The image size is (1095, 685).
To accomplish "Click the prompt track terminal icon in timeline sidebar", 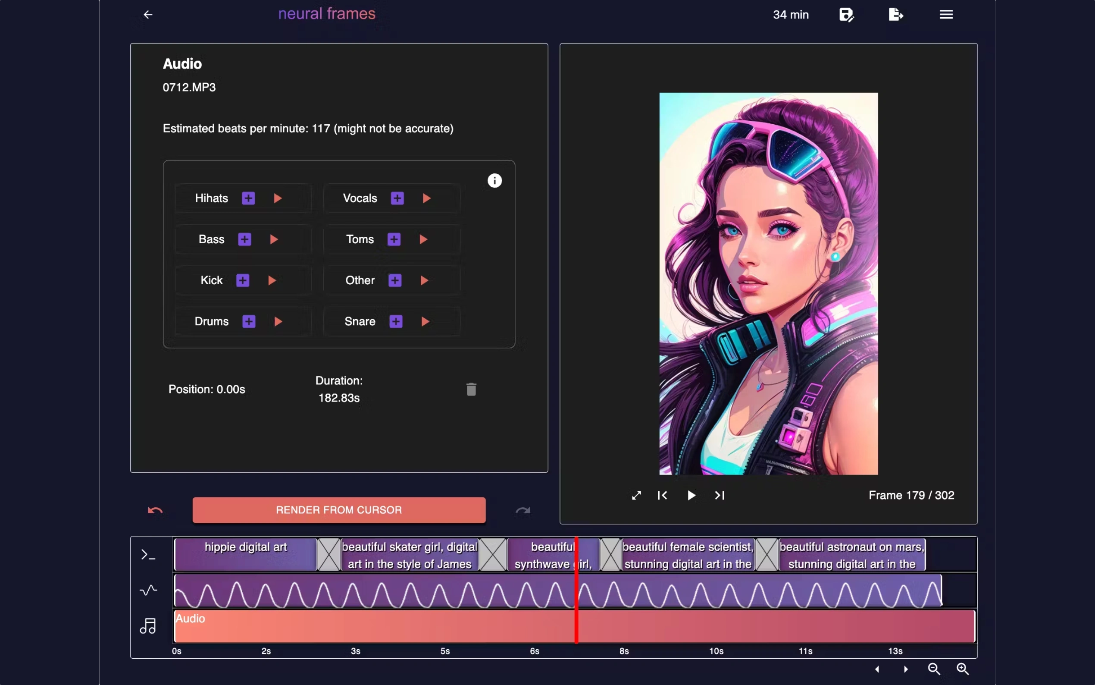I will [x=147, y=554].
